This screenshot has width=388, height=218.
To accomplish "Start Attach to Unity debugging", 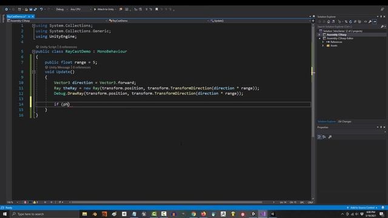I will coord(104,10).
